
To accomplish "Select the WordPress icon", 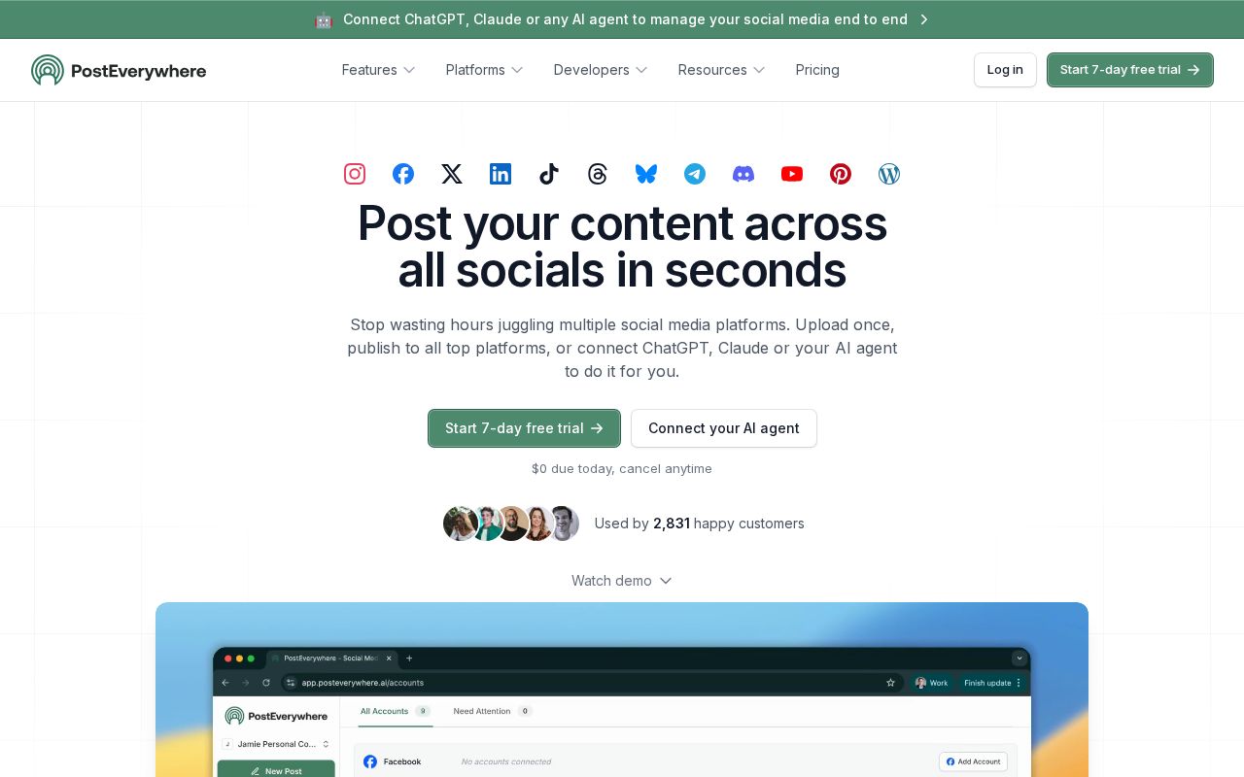I will [889, 174].
